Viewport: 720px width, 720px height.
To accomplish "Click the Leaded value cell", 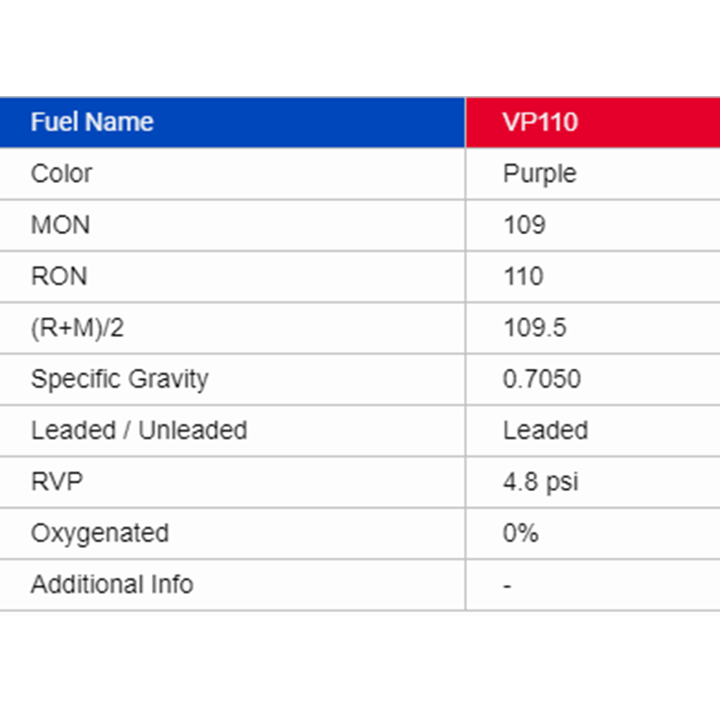I will point(546,431).
